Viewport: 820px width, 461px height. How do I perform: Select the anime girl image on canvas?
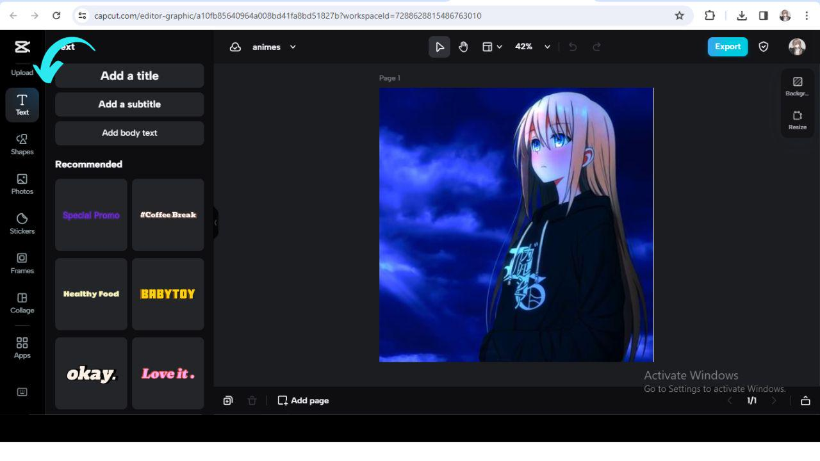click(x=516, y=225)
